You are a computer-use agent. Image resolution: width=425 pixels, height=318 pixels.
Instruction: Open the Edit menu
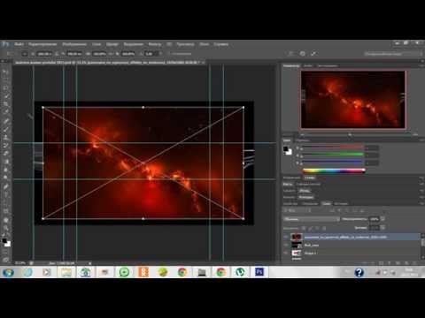click(x=42, y=44)
